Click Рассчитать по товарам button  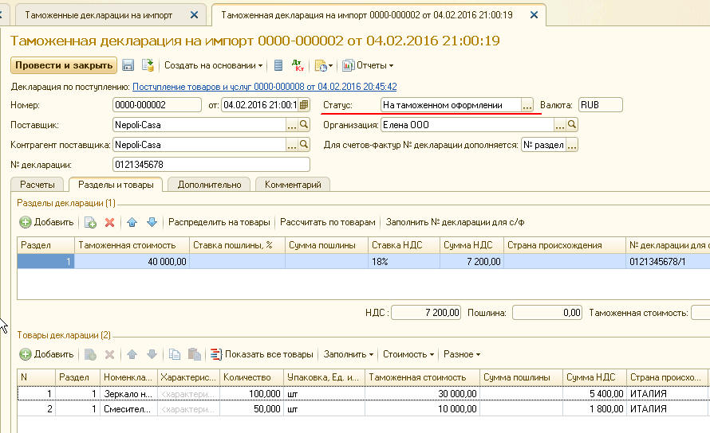328,222
